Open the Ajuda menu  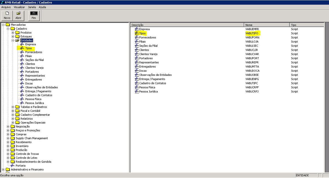click(x=42, y=7)
